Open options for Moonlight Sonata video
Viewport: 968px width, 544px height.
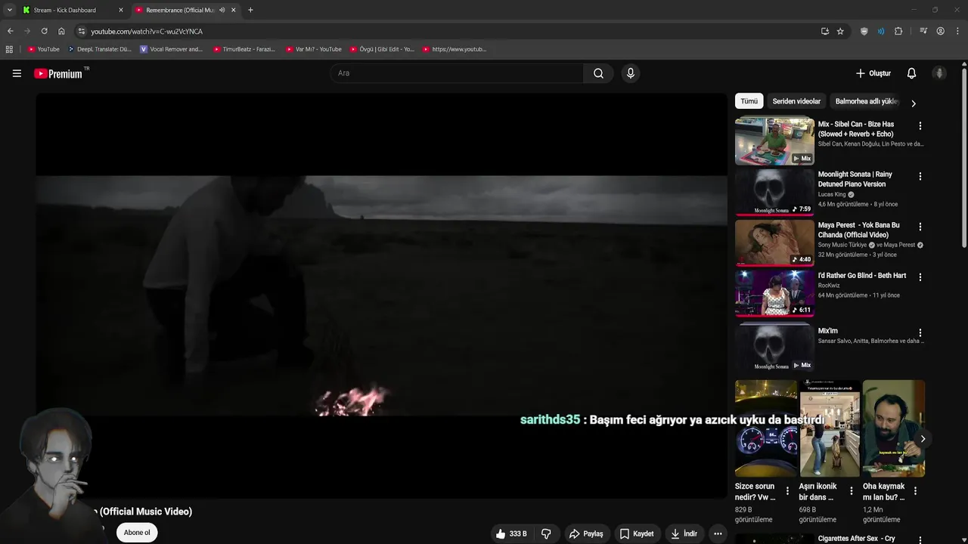pos(920,176)
